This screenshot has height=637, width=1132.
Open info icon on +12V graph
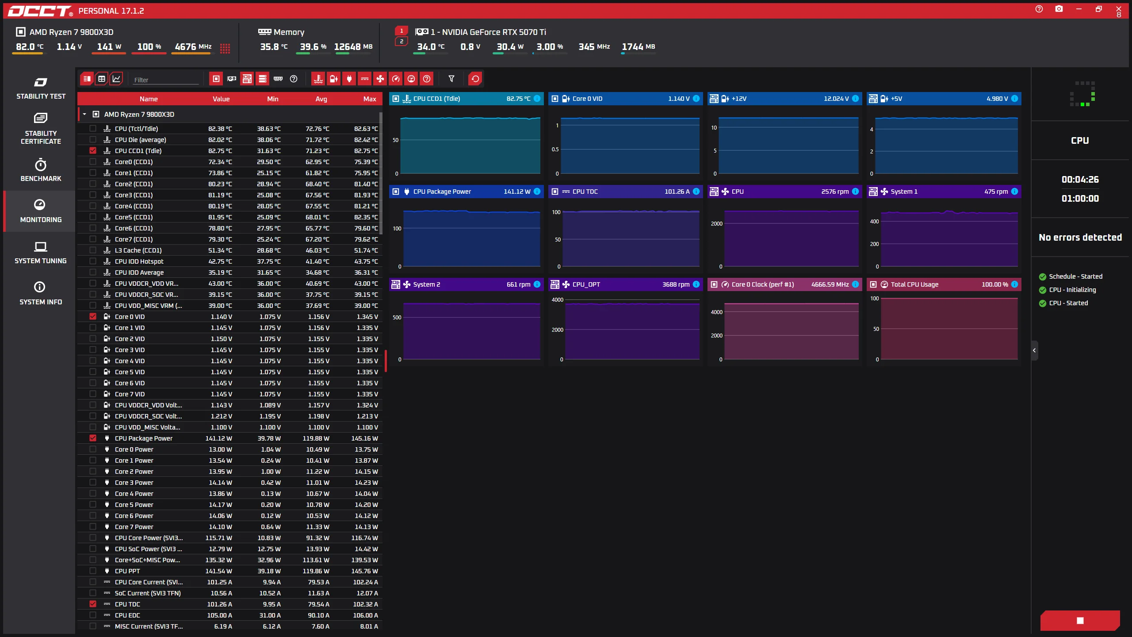pos(856,99)
